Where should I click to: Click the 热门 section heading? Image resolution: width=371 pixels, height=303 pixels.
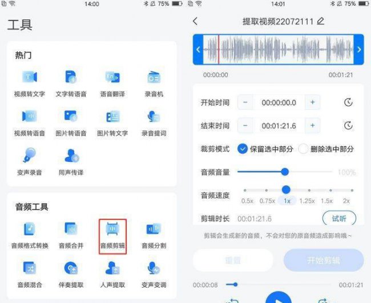(x=23, y=55)
